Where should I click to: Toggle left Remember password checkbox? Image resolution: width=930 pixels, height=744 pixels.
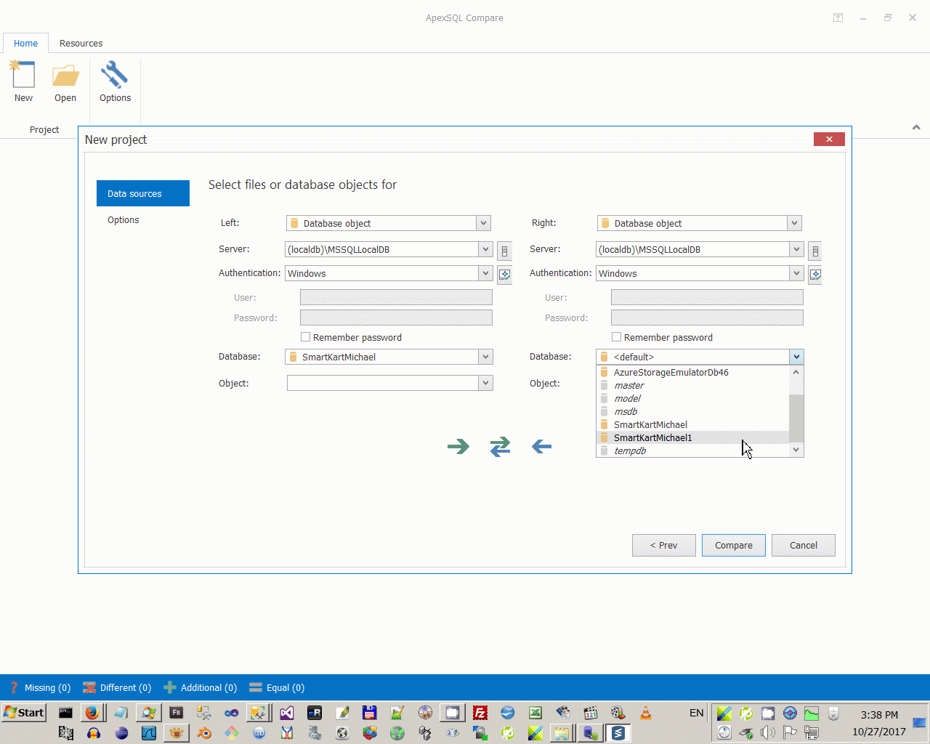(306, 337)
